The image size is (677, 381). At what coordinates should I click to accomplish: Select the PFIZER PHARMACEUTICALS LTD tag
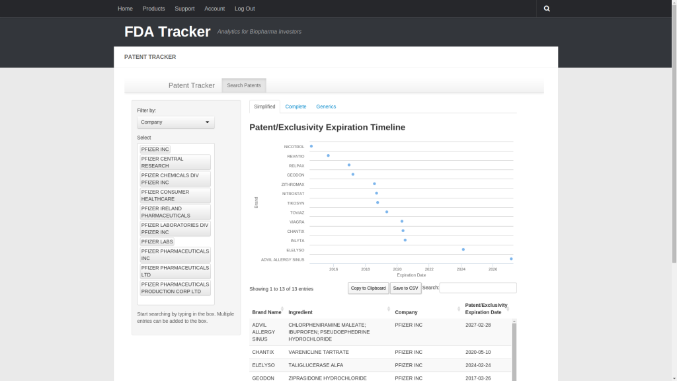coord(175,271)
